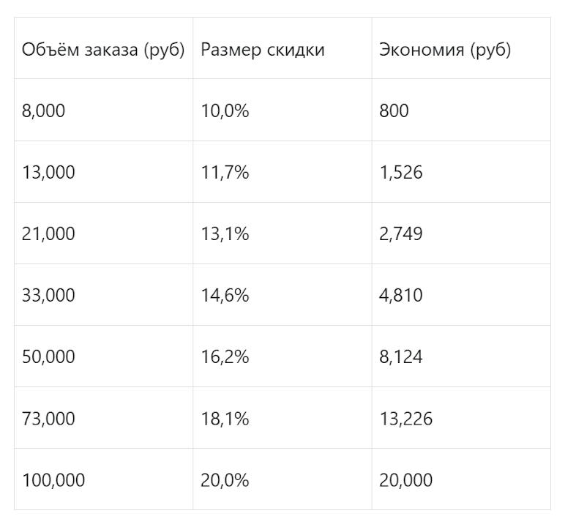This screenshot has height=527, width=565.
Task: Click the 100,000 order volume cell
Action: click(53, 480)
